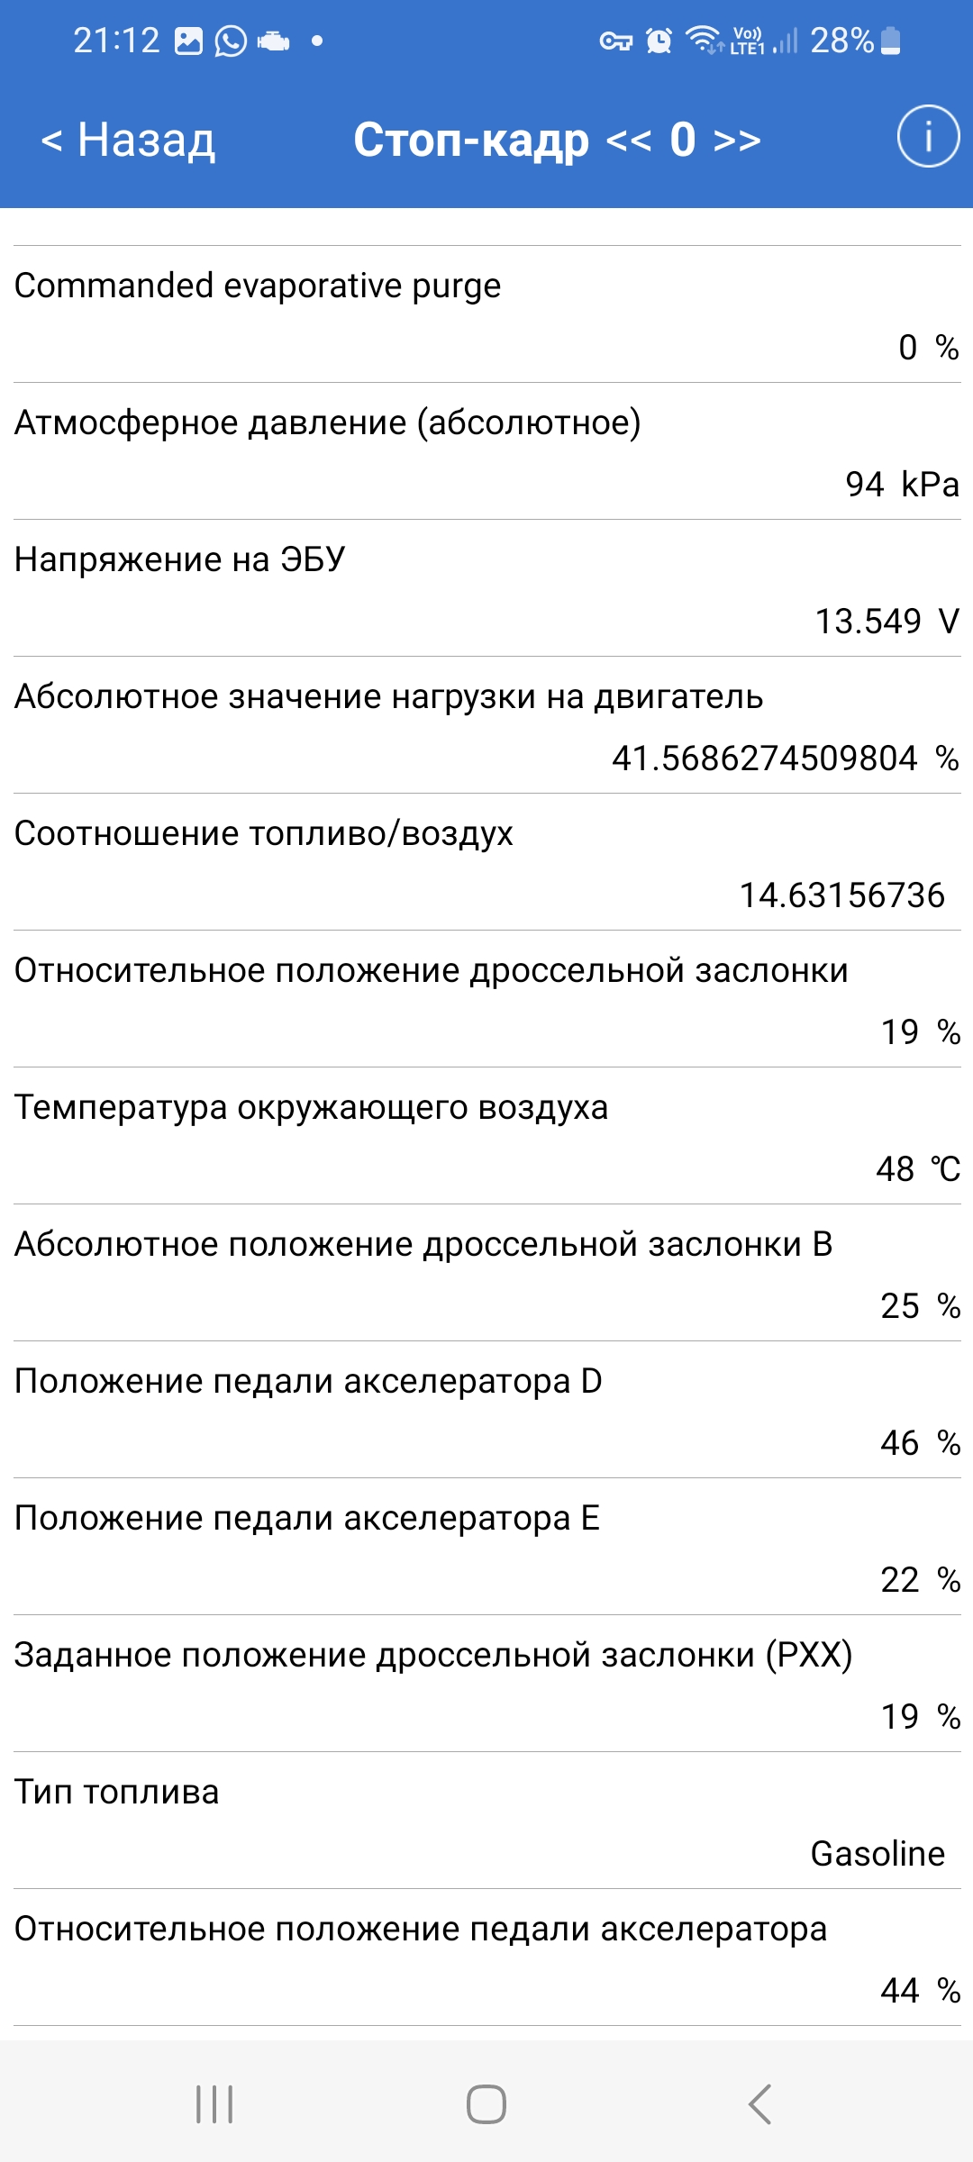Tap Тип топлива Gasoline value

click(x=878, y=1854)
